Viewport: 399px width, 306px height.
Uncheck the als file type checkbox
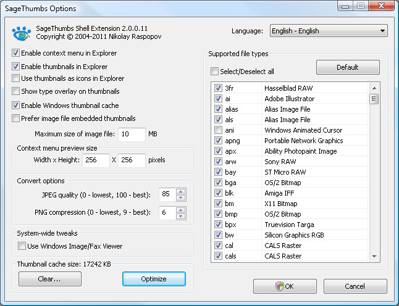218,120
